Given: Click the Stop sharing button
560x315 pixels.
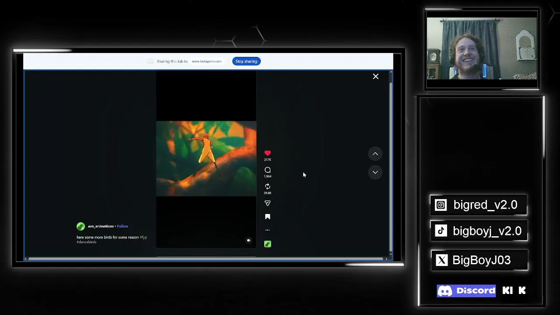Looking at the screenshot, I should click(x=246, y=61).
